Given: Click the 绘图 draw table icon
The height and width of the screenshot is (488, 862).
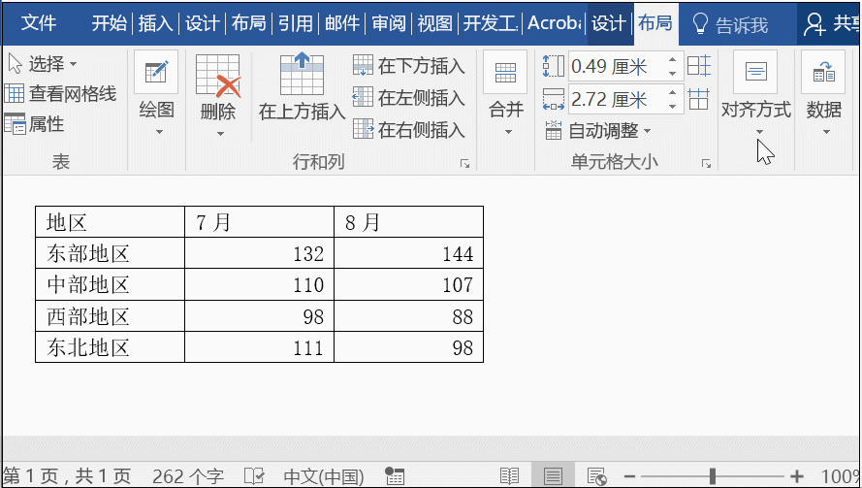Looking at the screenshot, I should point(156,72).
